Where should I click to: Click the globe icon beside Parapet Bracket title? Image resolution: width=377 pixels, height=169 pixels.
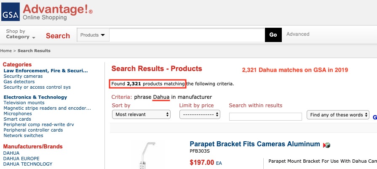326,145
